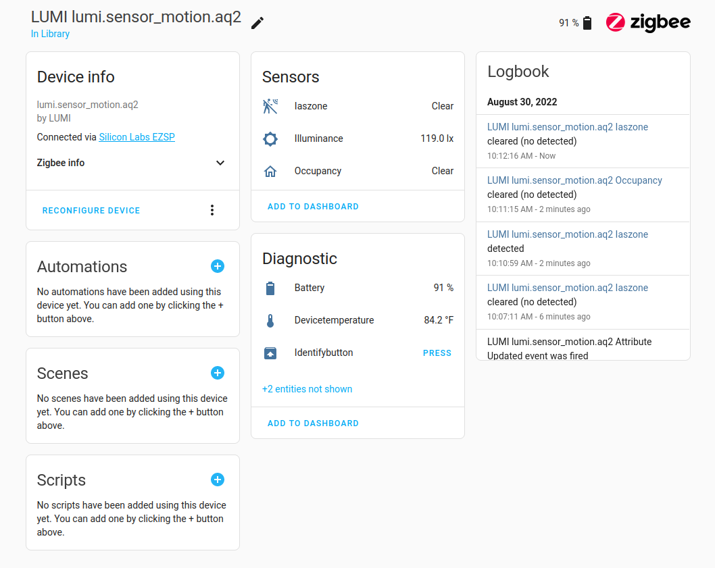Add a new automation with plus icon
Screen dimensions: 715x568
pos(218,266)
